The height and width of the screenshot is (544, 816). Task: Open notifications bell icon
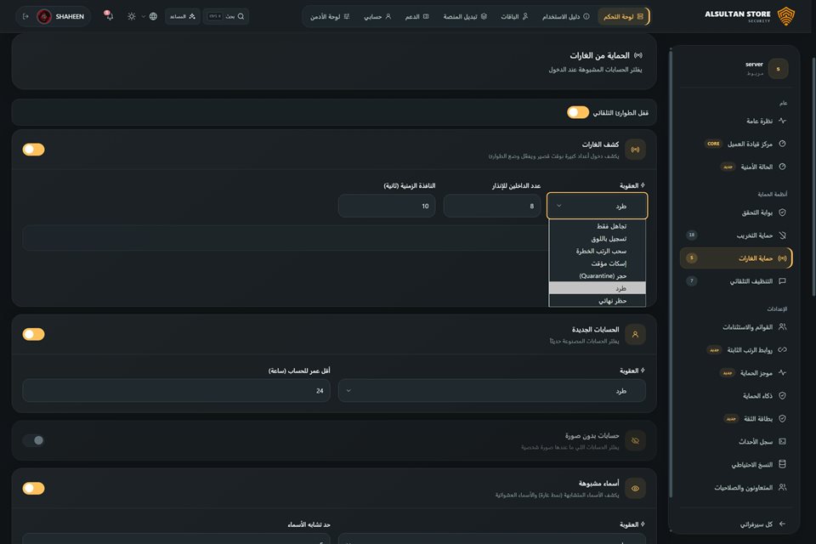point(108,15)
